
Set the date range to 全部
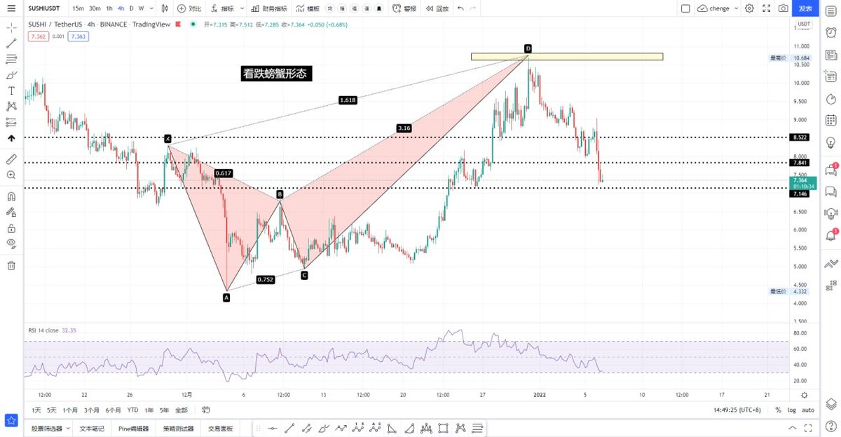pyautogui.click(x=182, y=410)
